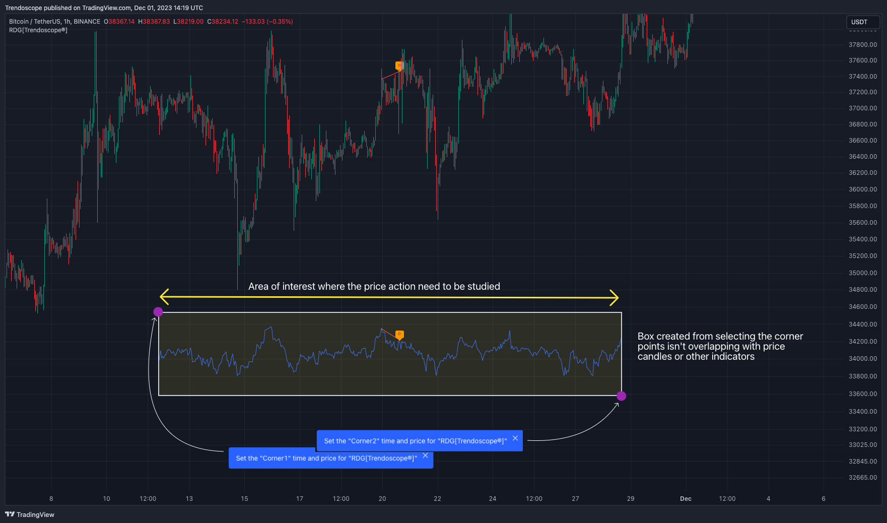887x523 pixels.
Task: Click the change value −133.03 (−0.35%)
Action: point(267,22)
